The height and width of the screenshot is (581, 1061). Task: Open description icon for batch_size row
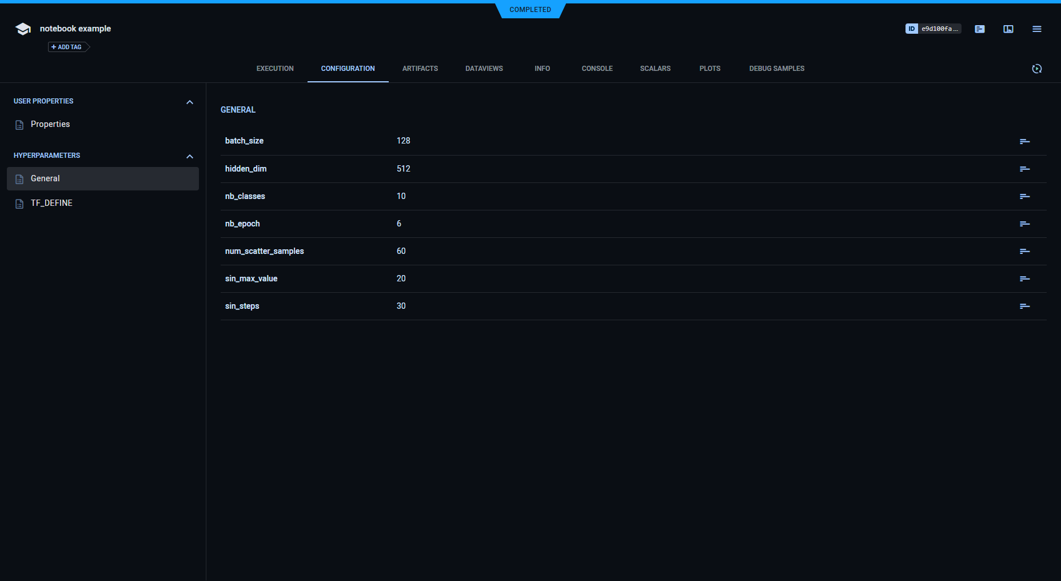[x=1024, y=141]
